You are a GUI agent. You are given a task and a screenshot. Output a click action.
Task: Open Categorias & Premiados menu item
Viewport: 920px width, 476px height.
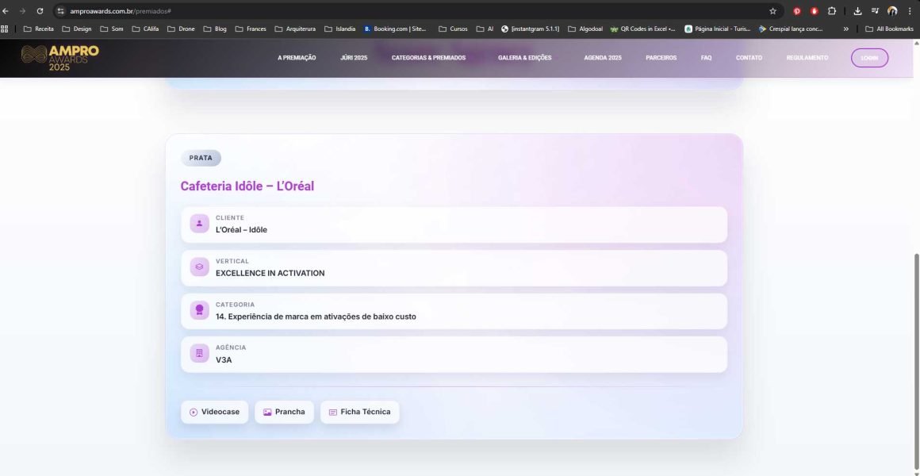click(x=428, y=58)
